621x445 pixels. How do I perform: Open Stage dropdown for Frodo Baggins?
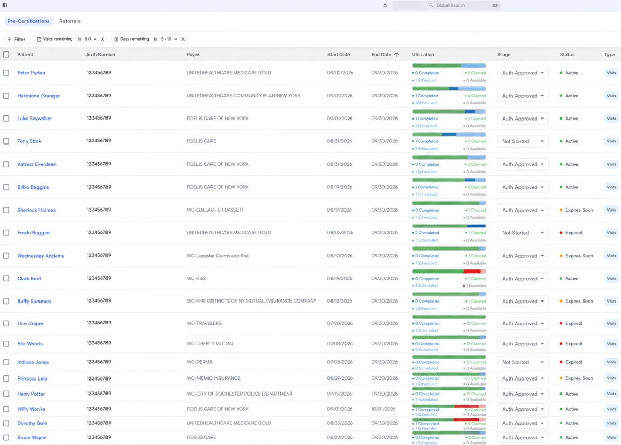click(523, 233)
